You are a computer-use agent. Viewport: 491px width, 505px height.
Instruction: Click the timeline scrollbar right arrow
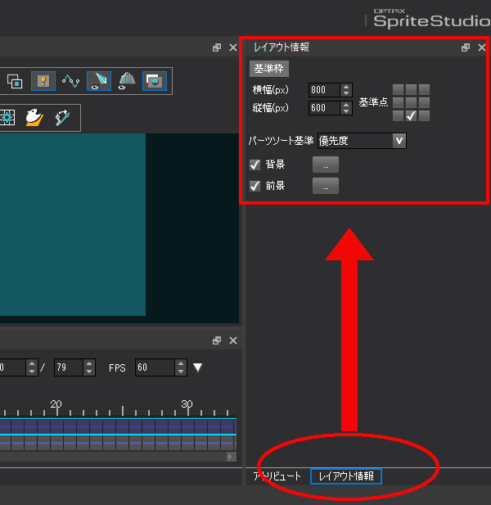click(x=231, y=457)
